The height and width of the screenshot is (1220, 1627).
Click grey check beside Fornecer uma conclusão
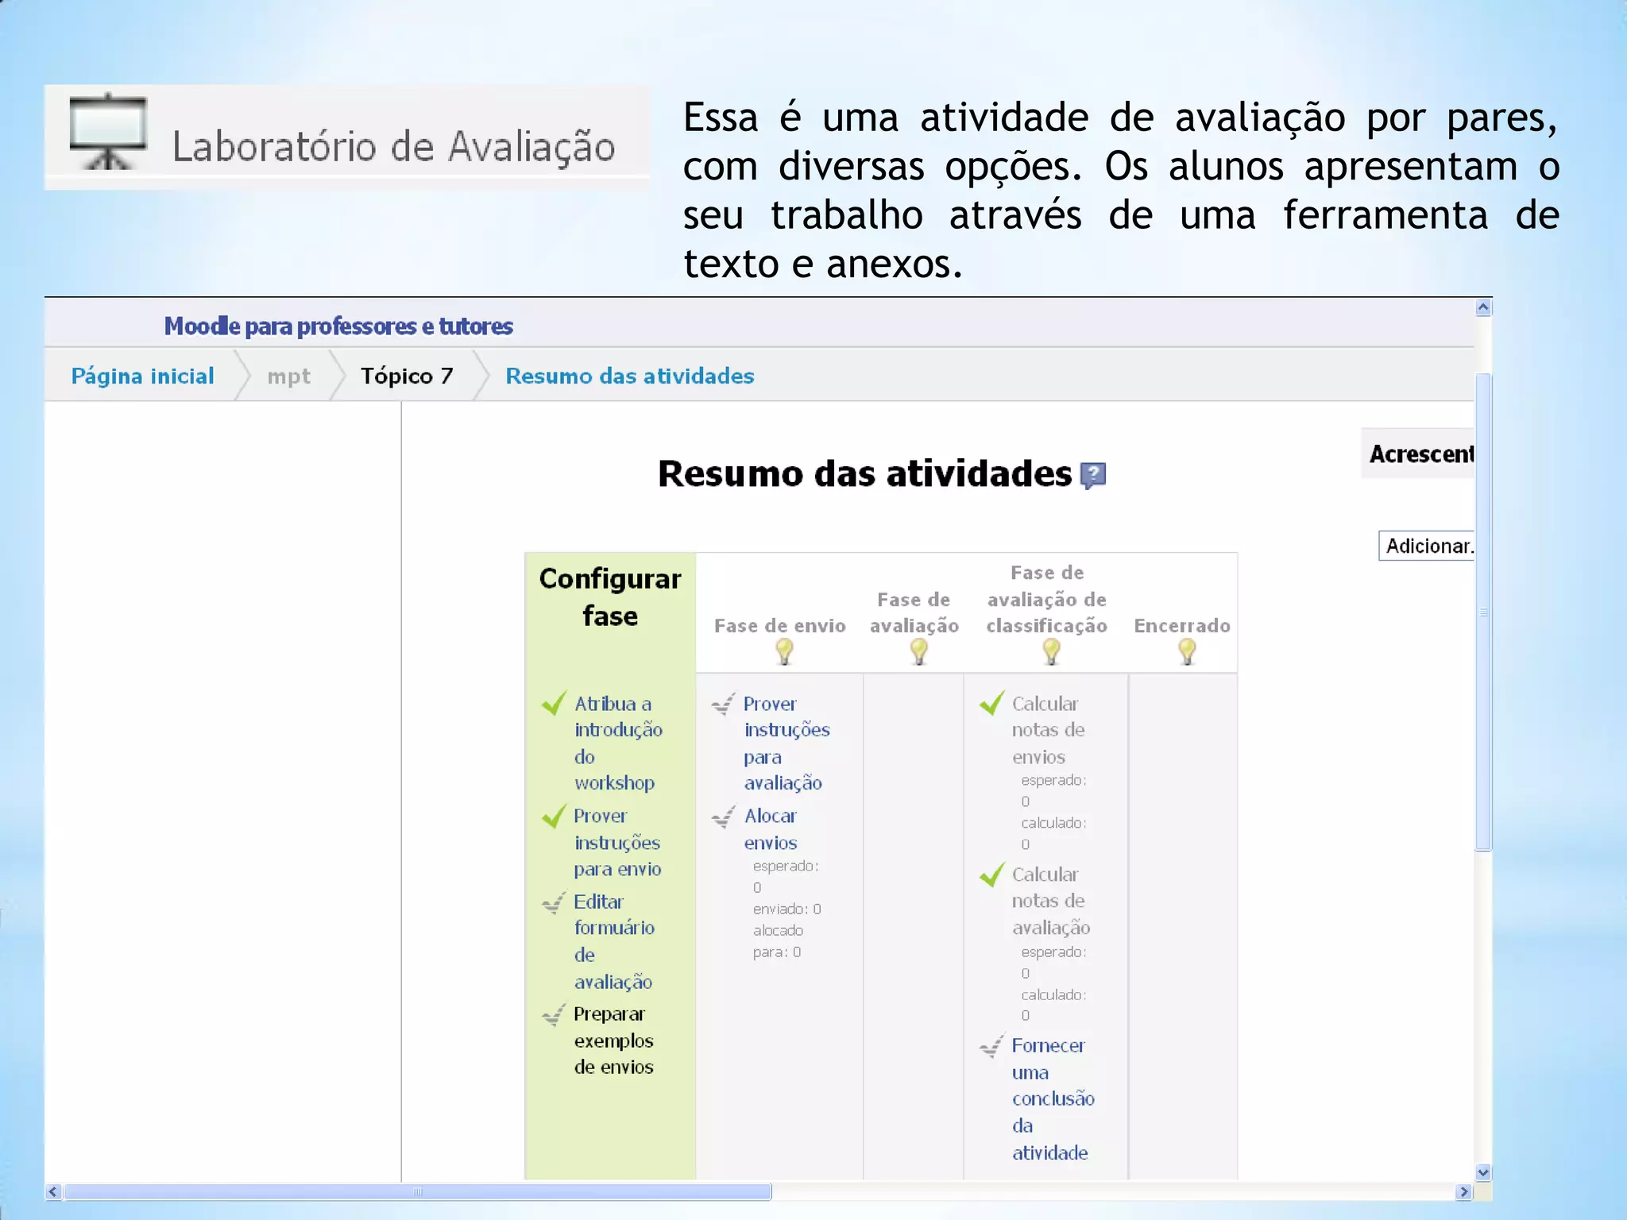point(991,1046)
